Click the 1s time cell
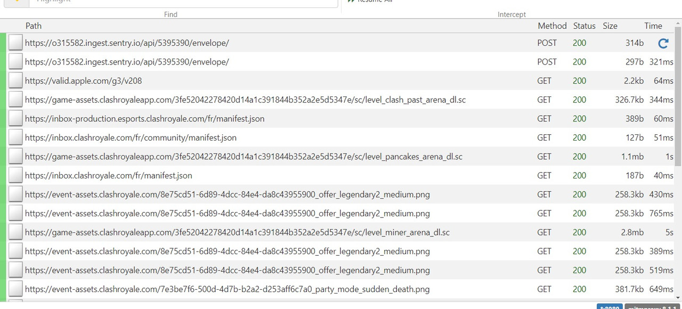Viewport: 682px width, 309px height. [669, 157]
